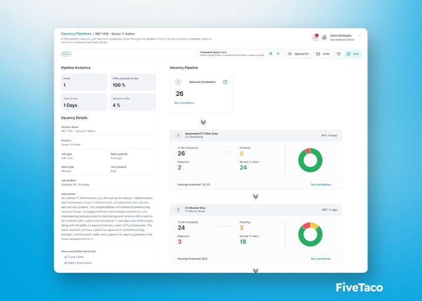Go back to Vacancy Pipelines breadcrumb
This screenshot has width=422, height=301.
point(76,34)
